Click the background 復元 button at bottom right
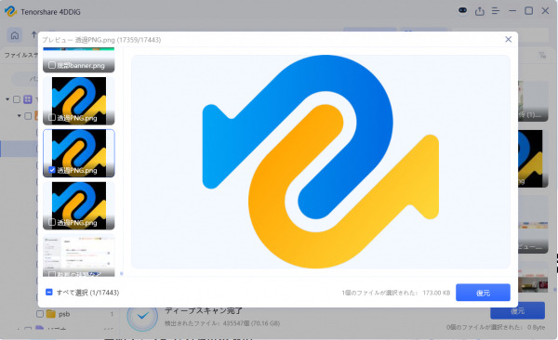The width and height of the screenshot is (558, 340). coord(517,311)
